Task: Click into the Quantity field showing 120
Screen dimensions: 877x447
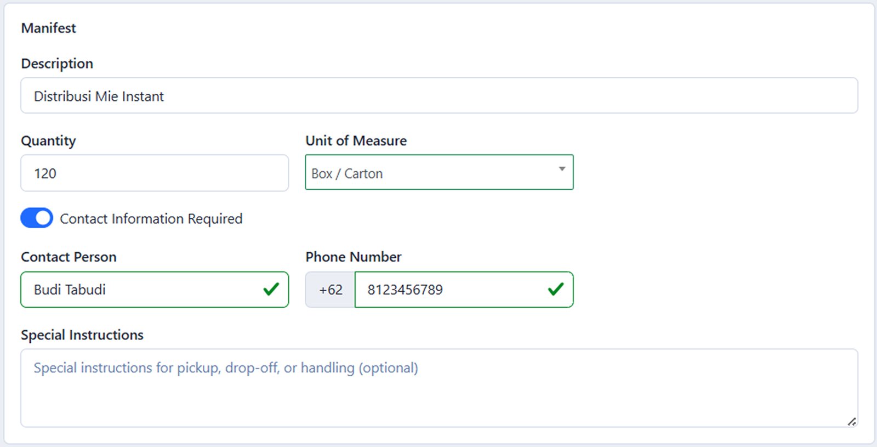Action: click(155, 173)
